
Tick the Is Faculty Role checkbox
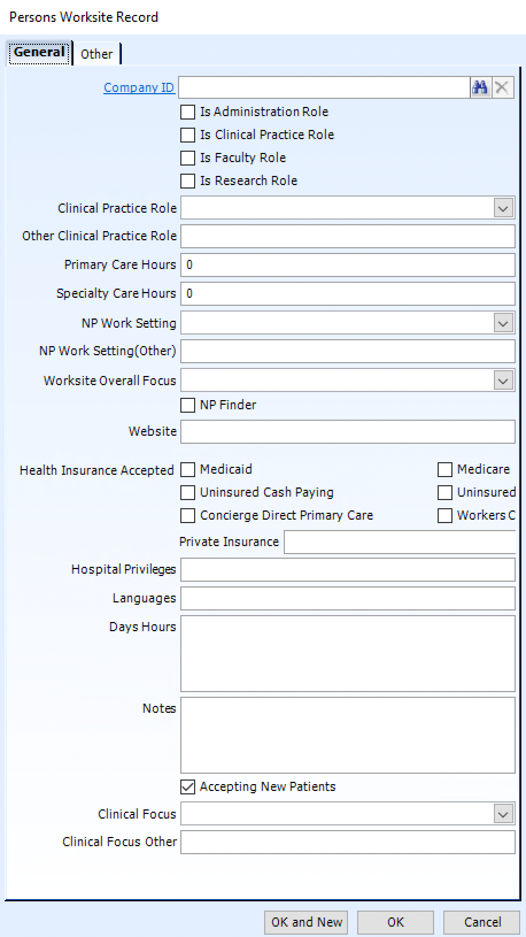[188, 158]
